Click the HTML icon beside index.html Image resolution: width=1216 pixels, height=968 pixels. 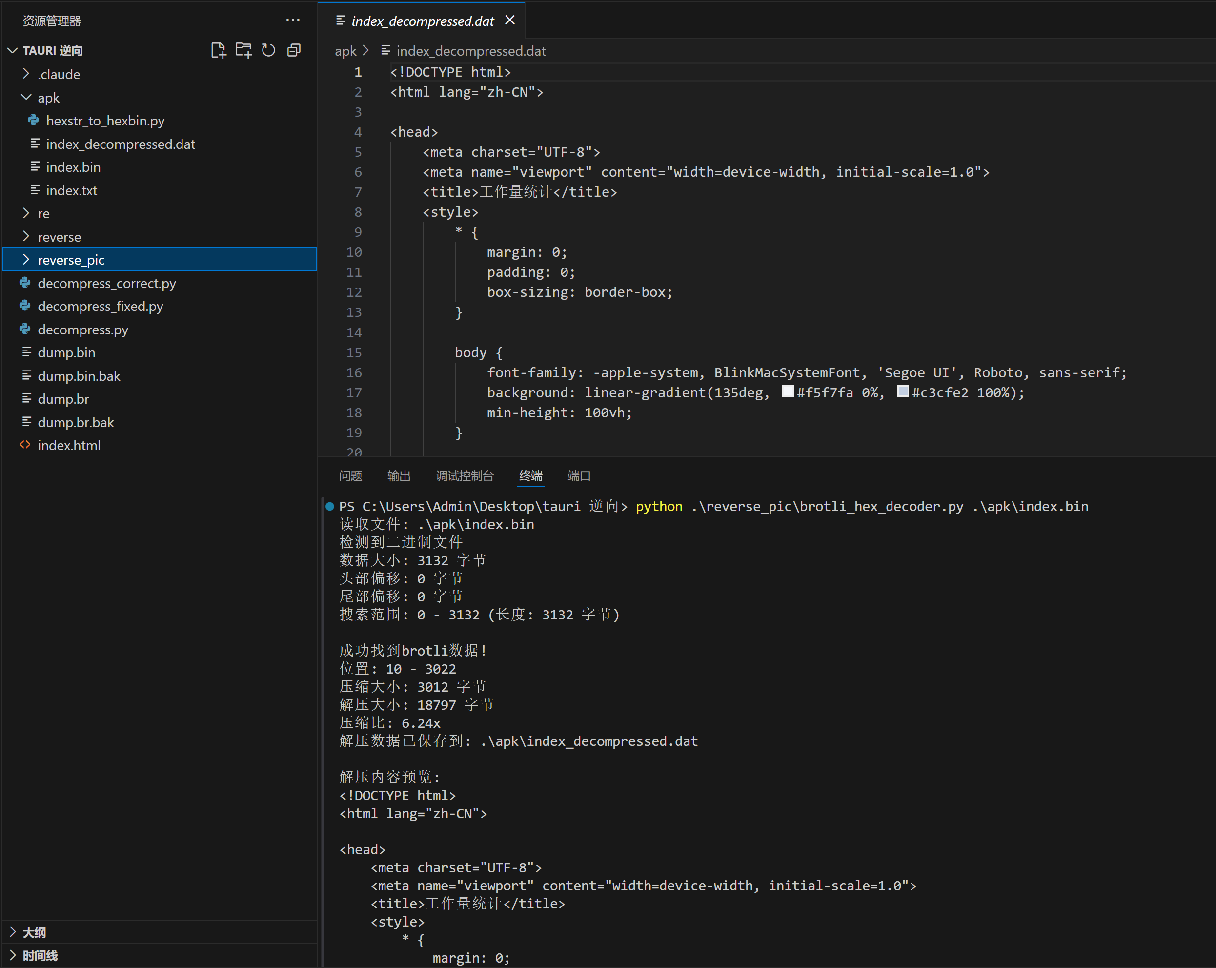click(x=25, y=445)
